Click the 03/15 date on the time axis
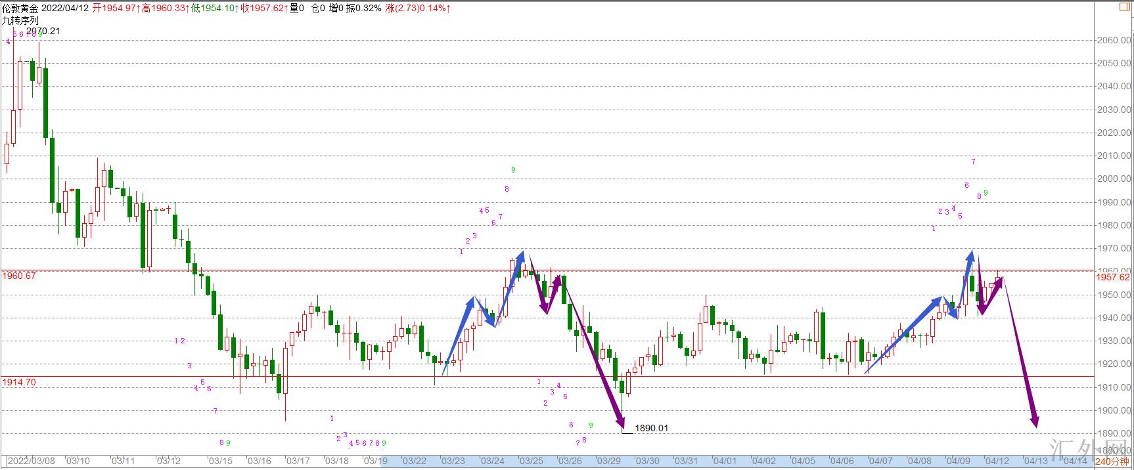 [220, 461]
